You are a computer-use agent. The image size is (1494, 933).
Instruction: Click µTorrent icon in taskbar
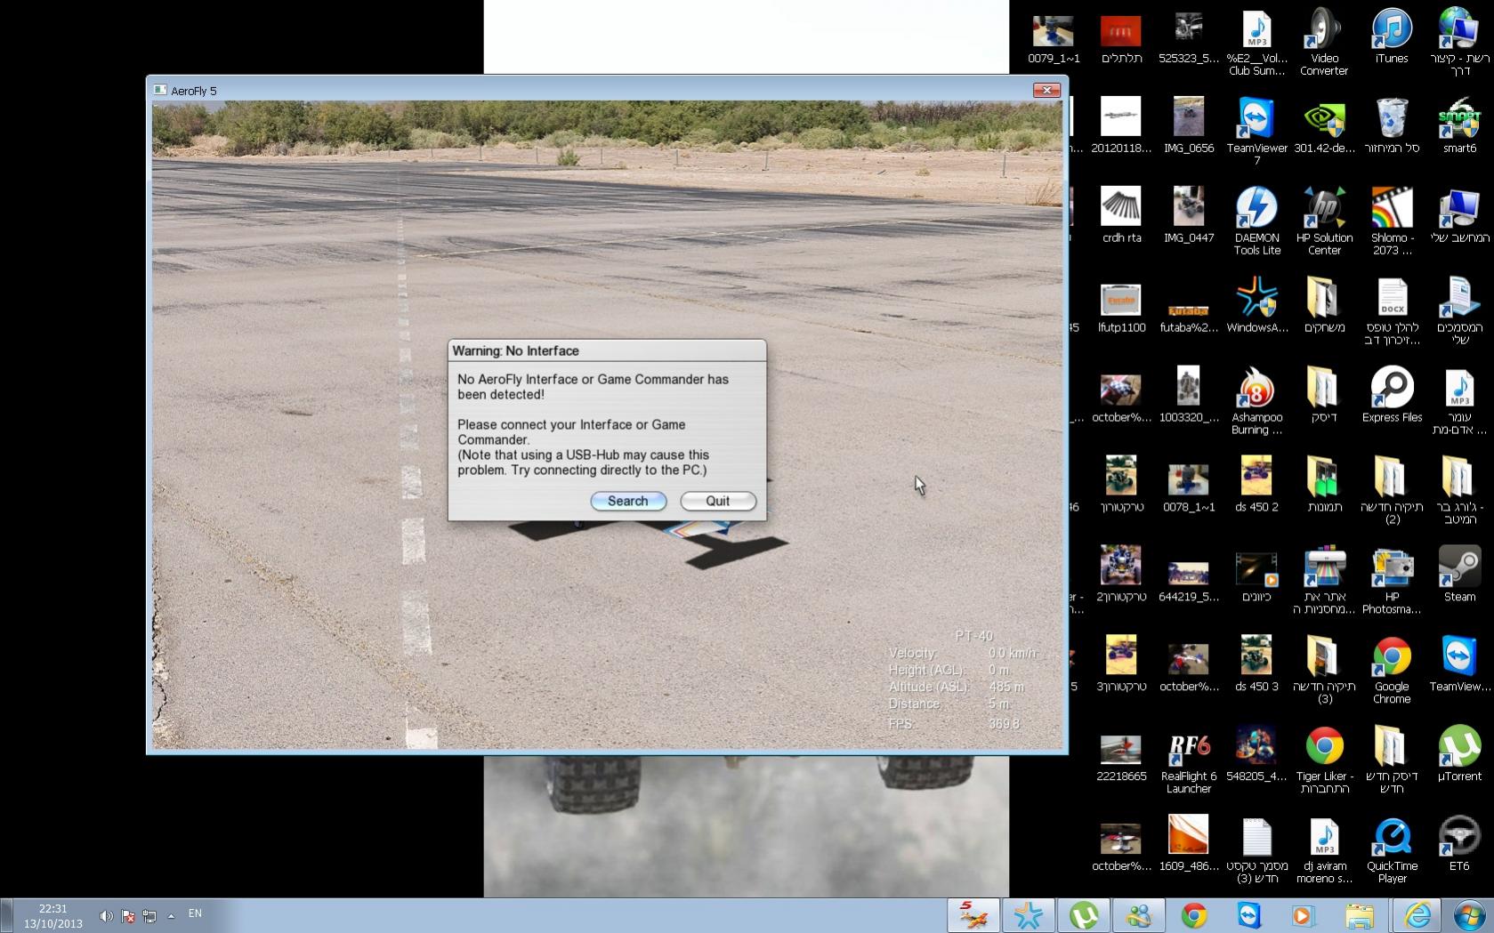pyautogui.click(x=1084, y=915)
